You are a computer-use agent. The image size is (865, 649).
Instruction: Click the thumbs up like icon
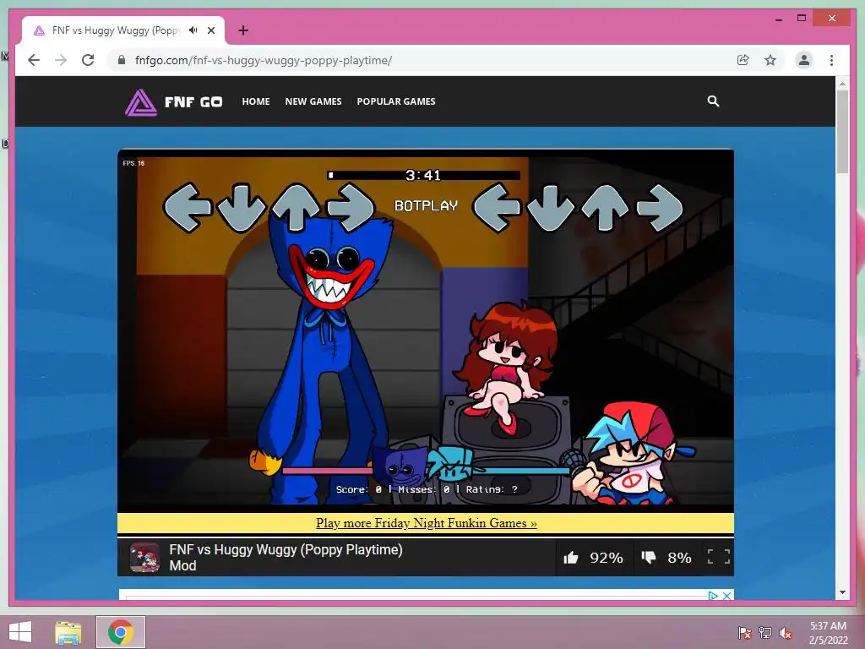(571, 558)
